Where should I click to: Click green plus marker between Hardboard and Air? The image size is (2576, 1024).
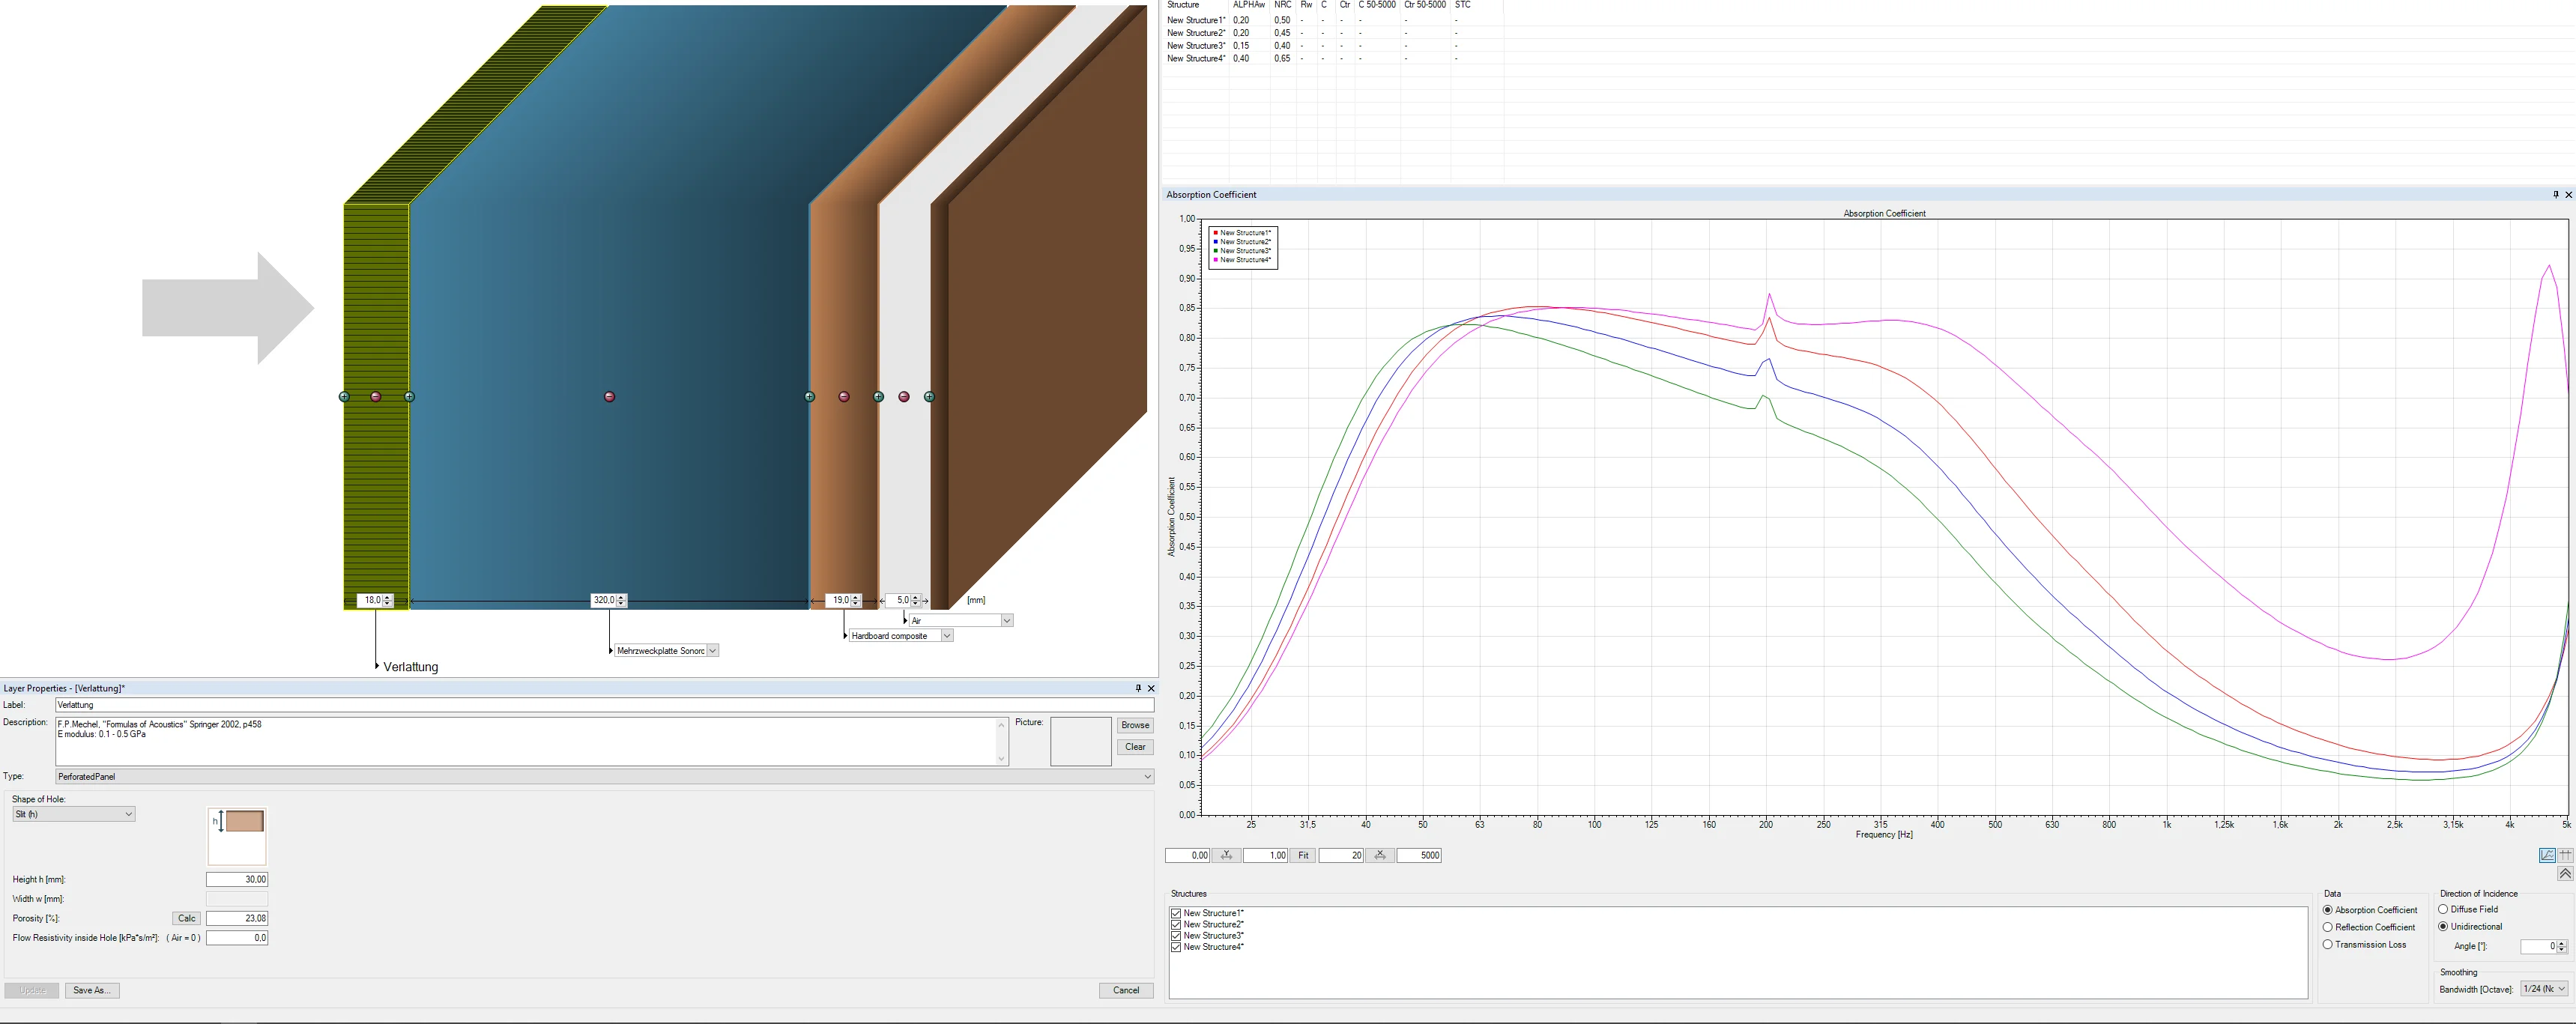879,397
